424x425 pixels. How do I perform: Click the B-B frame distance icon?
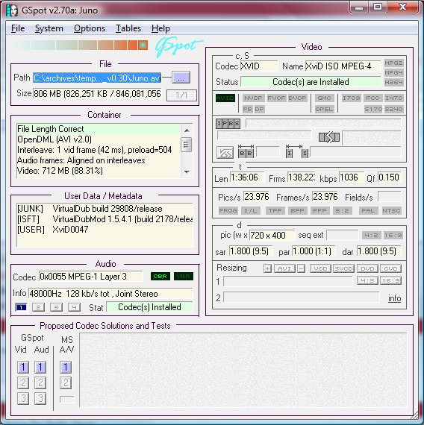click(246, 151)
